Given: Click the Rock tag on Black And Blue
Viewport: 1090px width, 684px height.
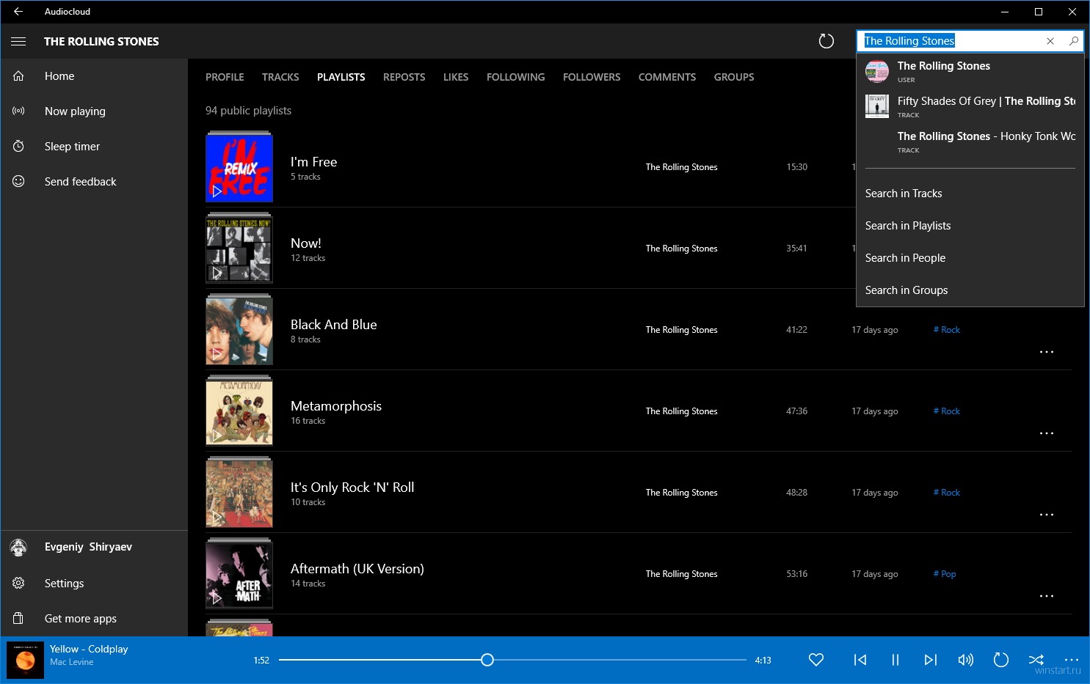Looking at the screenshot, I should [947, 330].
